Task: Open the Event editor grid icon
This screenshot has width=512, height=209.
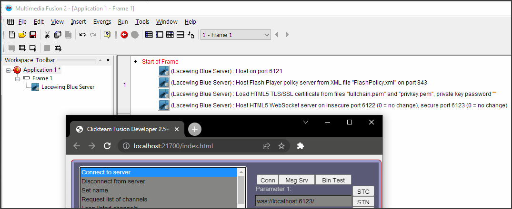Action: pyautogui.click(x=170, y=35)
